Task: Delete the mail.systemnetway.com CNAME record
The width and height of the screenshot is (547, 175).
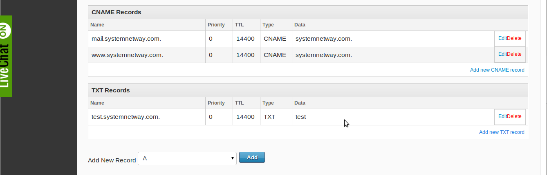Action: coord(514,38)
